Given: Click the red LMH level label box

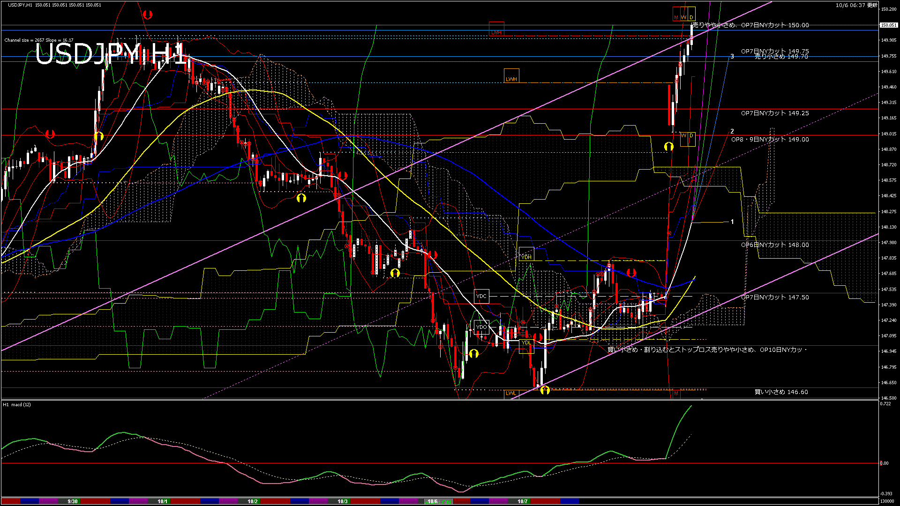Looking at the screenshot, I should (496, 30).
